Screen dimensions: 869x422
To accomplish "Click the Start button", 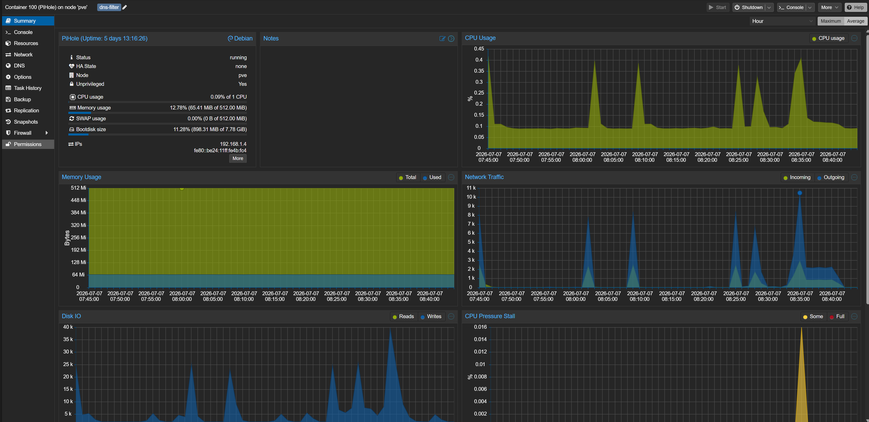I will coord(717,7).
